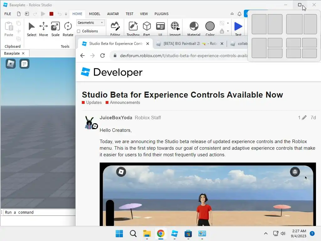Open the notifications bell in Studio
Viewport: 321px width, 241px height.
coord(239,14)
